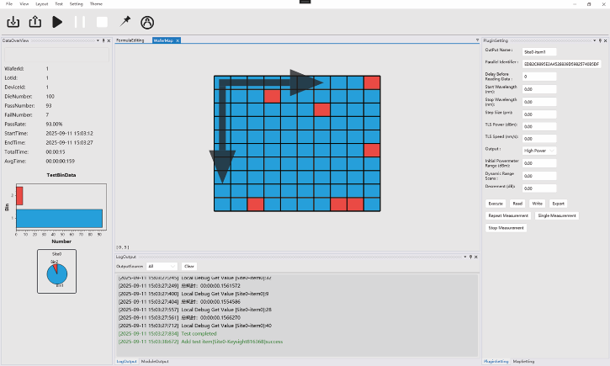Open the PluginSetting panel options arrow
Screen dimensions: 610x366
pyautogui.click(x=594, y=40)
